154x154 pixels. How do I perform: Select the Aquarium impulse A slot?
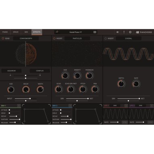tap(11, 71)
